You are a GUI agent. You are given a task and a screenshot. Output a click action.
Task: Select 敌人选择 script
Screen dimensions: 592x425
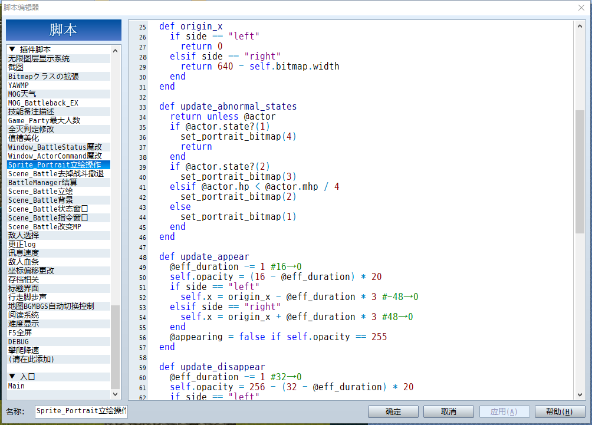[58, 236]
